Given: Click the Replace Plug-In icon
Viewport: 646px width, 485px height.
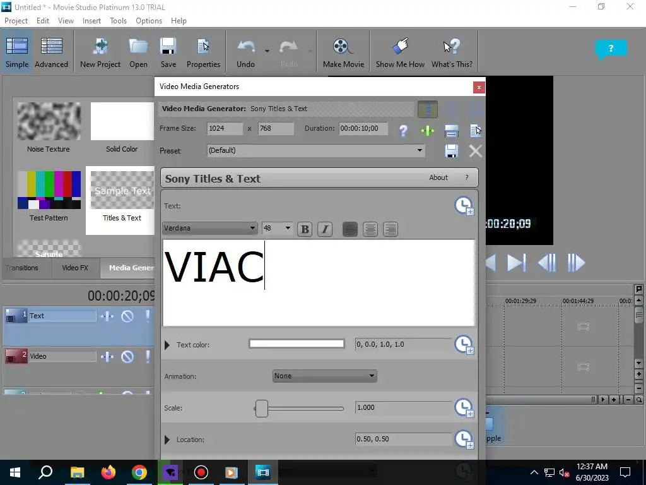Looking at the screenshot, I should (x=452, y=131).
